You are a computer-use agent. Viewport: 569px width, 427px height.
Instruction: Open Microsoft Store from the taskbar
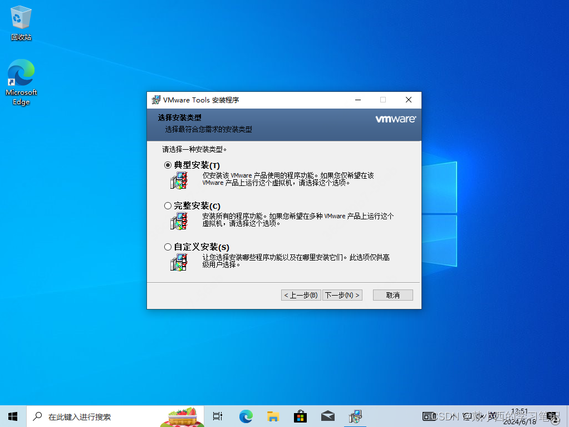click(x=301, y=416)
